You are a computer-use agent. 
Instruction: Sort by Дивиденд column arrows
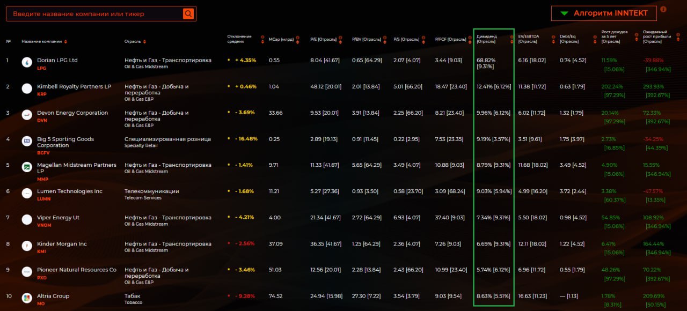coord(511,42)
